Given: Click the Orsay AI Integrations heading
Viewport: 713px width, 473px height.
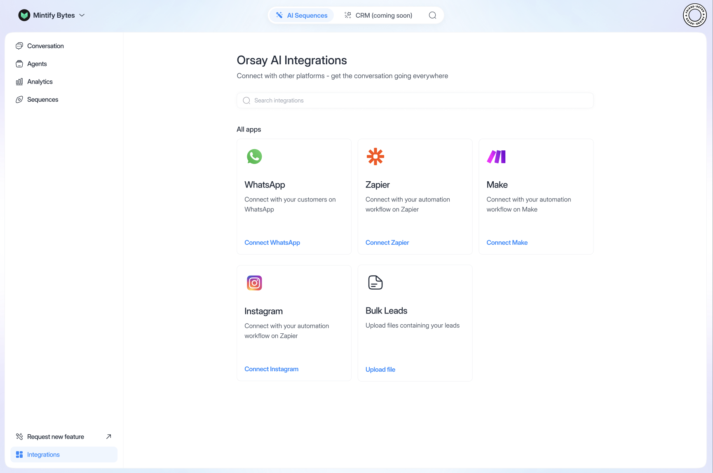Looking at the screenshot, I should 292,60.
